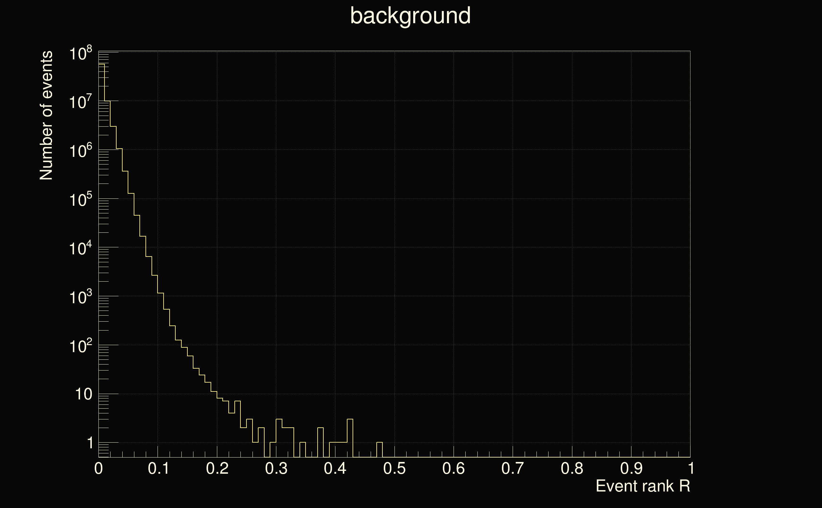Click the 10^3 y-axis label
822x508 pixels.
[x=80, y=297]
